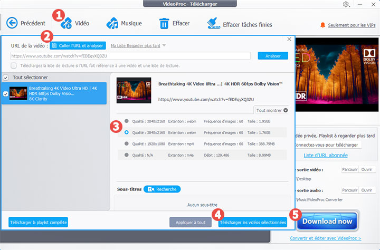Viewport: 380px width, 250px height.
Task: Click the Appliquer à tout button
Action: tap(191, 223)
